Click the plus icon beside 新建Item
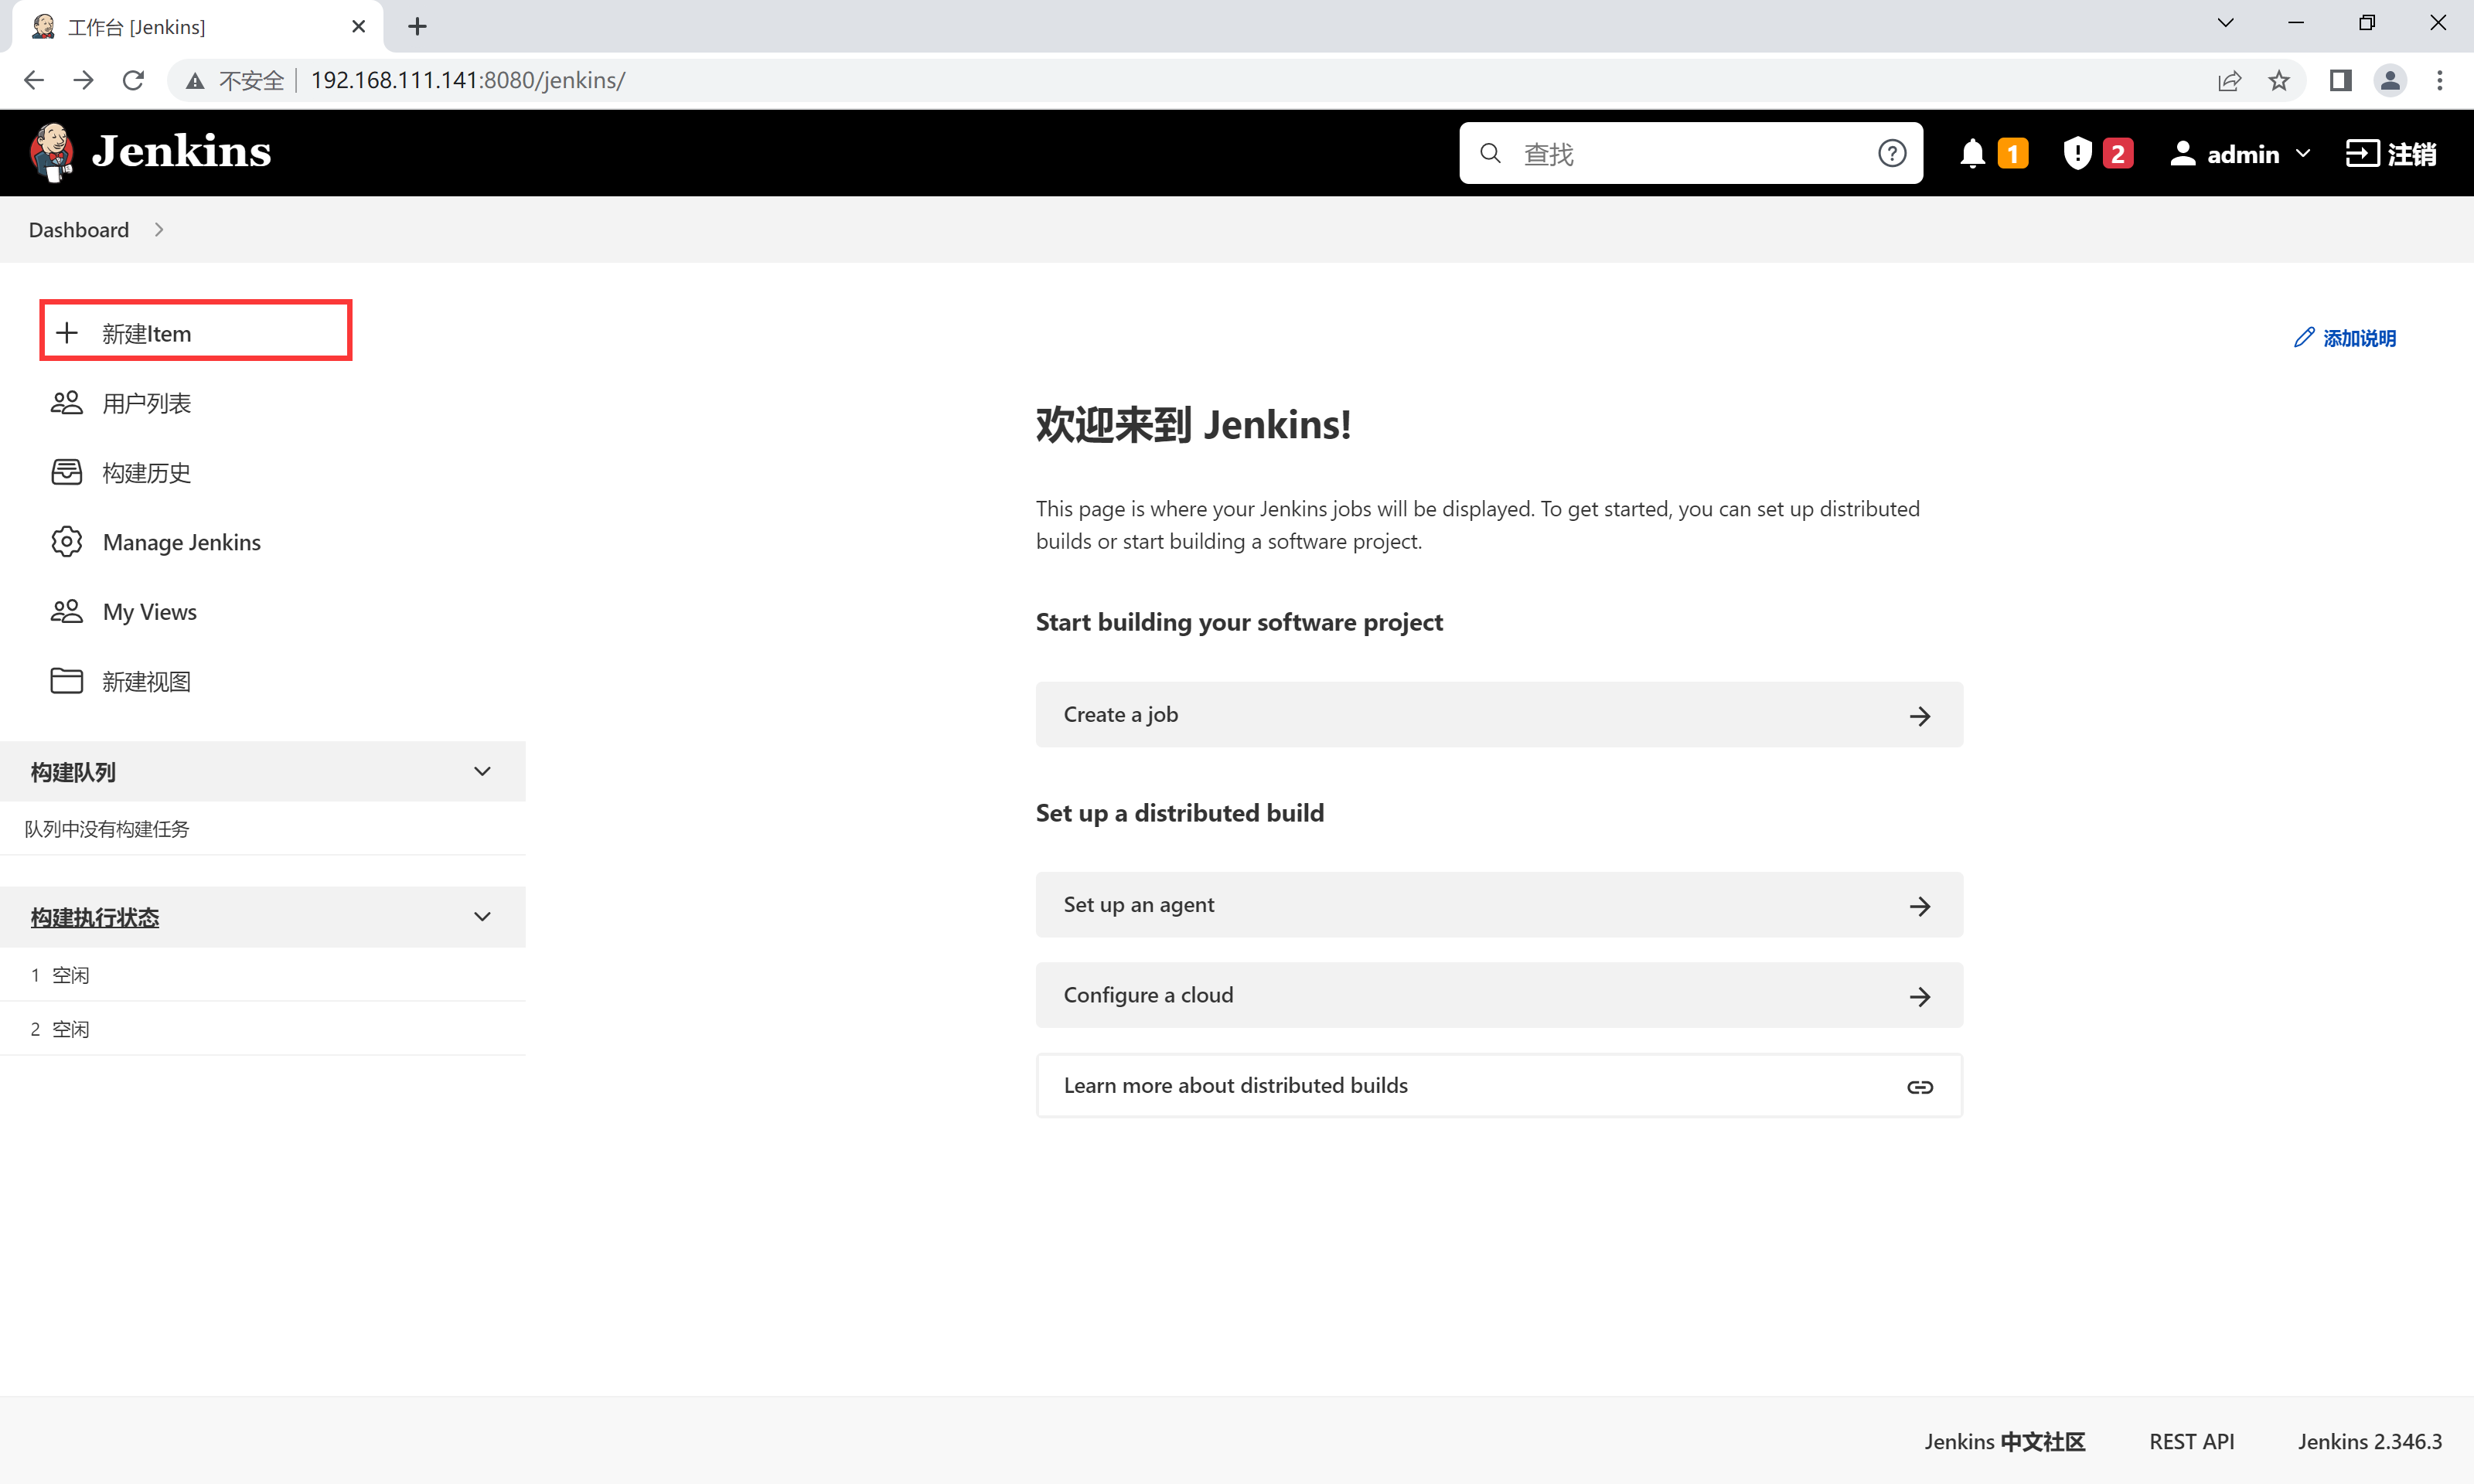This screenshot has height=1484, width=2474. [67, 333]
